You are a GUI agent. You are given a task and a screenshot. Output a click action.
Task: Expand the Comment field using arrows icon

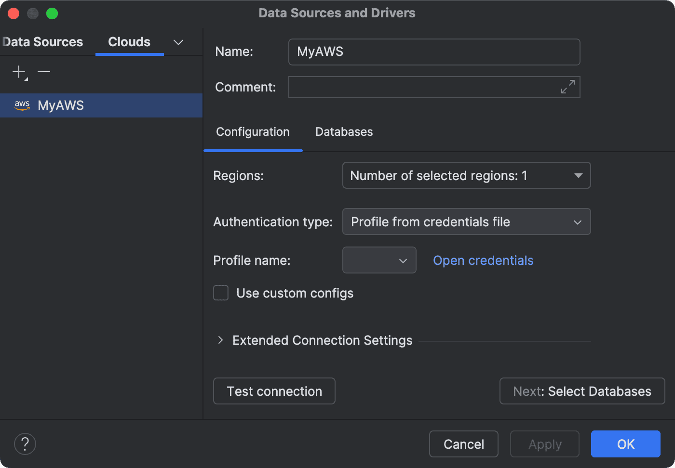click(x=567, y=87)
